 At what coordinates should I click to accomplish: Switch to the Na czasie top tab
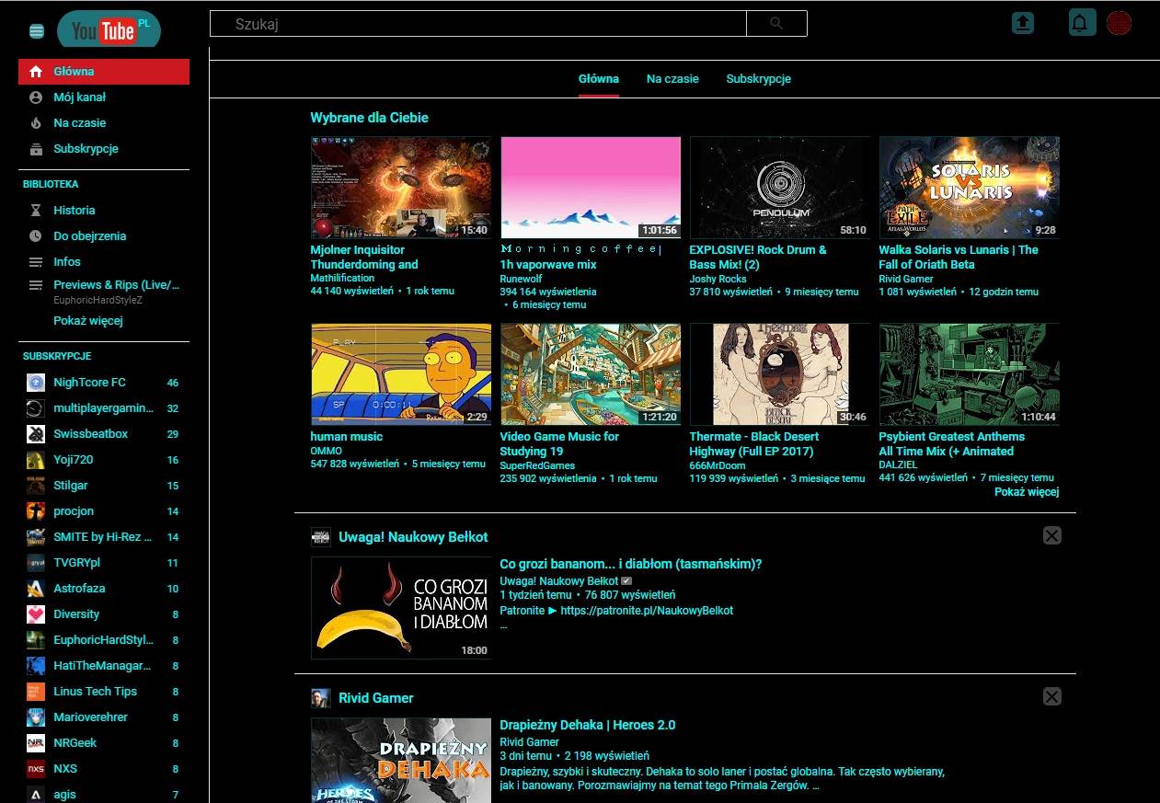[x=672, y=79]
